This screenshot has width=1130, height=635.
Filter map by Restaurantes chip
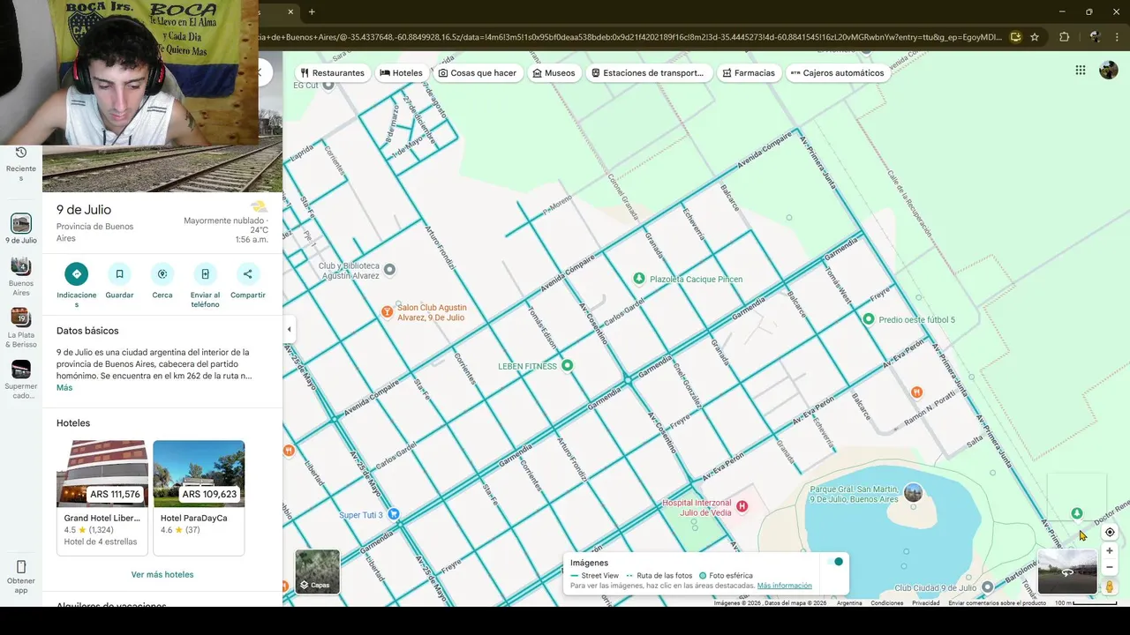pos(332,73)
